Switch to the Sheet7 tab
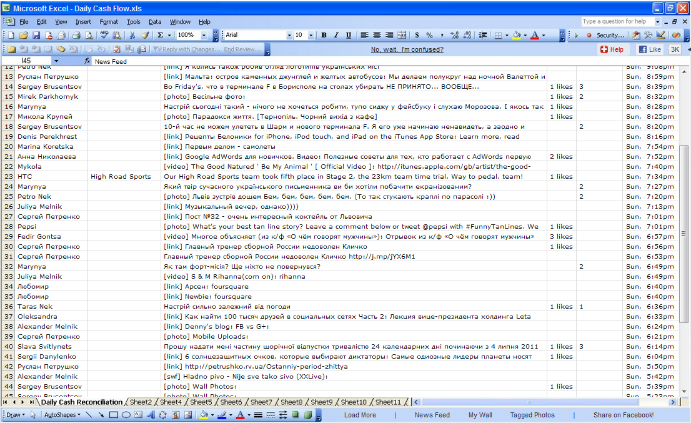Screen dimensions: 691x423 (x=261, y=402)
